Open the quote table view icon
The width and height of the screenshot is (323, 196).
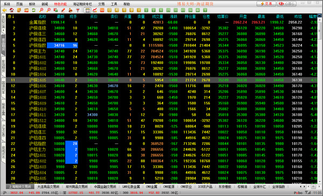87,10
